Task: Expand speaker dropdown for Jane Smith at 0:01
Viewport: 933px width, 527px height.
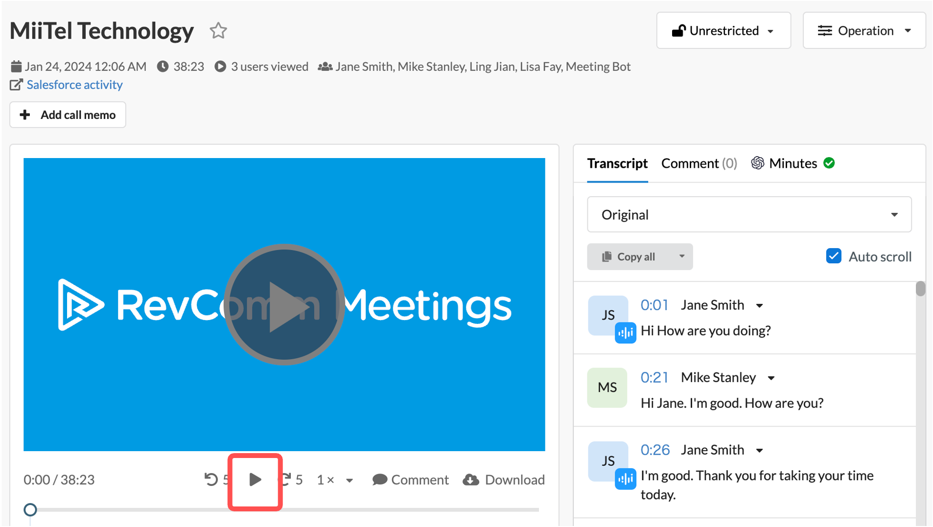Action: 760,306
